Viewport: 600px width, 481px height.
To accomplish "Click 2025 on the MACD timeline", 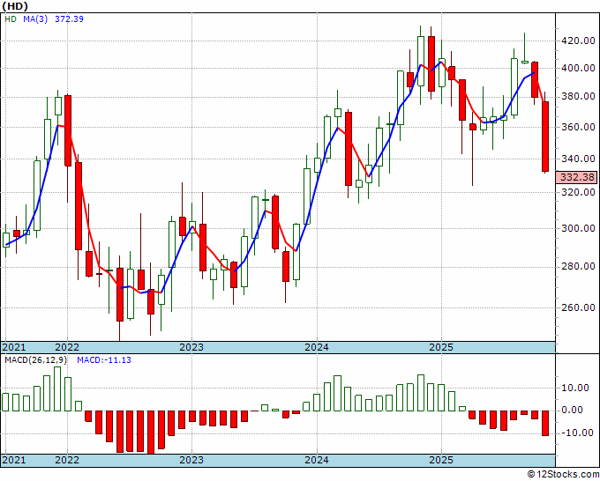I will [x=441, y=460].
